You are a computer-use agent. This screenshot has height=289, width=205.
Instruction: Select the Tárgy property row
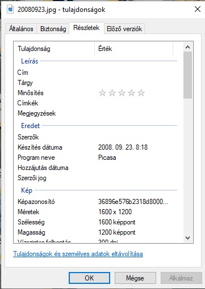pyautogui.click(x=95, y=83)
